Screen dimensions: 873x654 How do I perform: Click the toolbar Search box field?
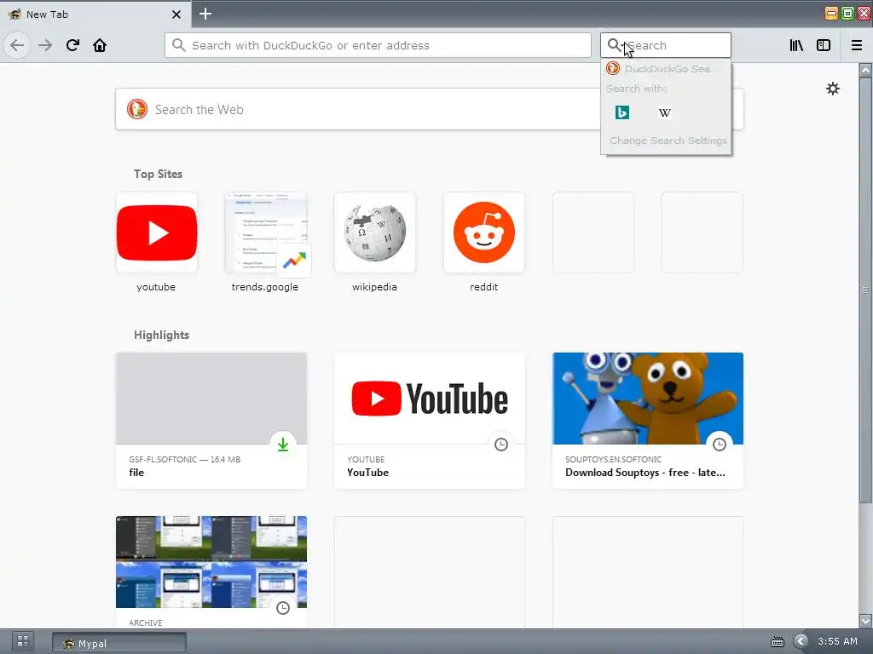click(x=665, y=45)
